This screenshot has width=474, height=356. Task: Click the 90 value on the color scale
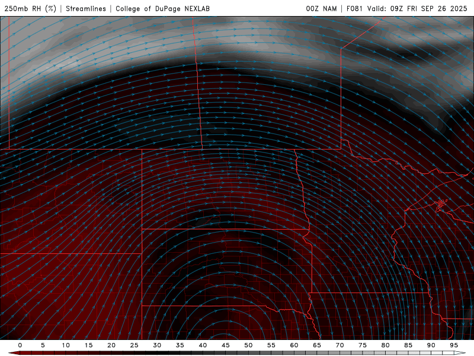pos(431,345)
